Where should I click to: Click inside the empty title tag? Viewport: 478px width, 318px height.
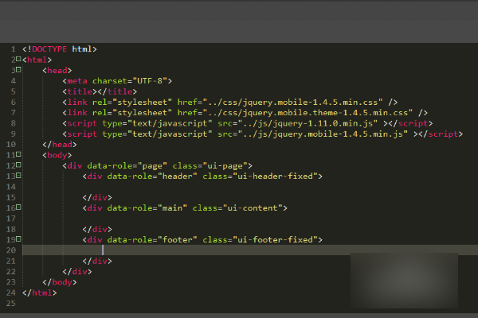(97, 91)
